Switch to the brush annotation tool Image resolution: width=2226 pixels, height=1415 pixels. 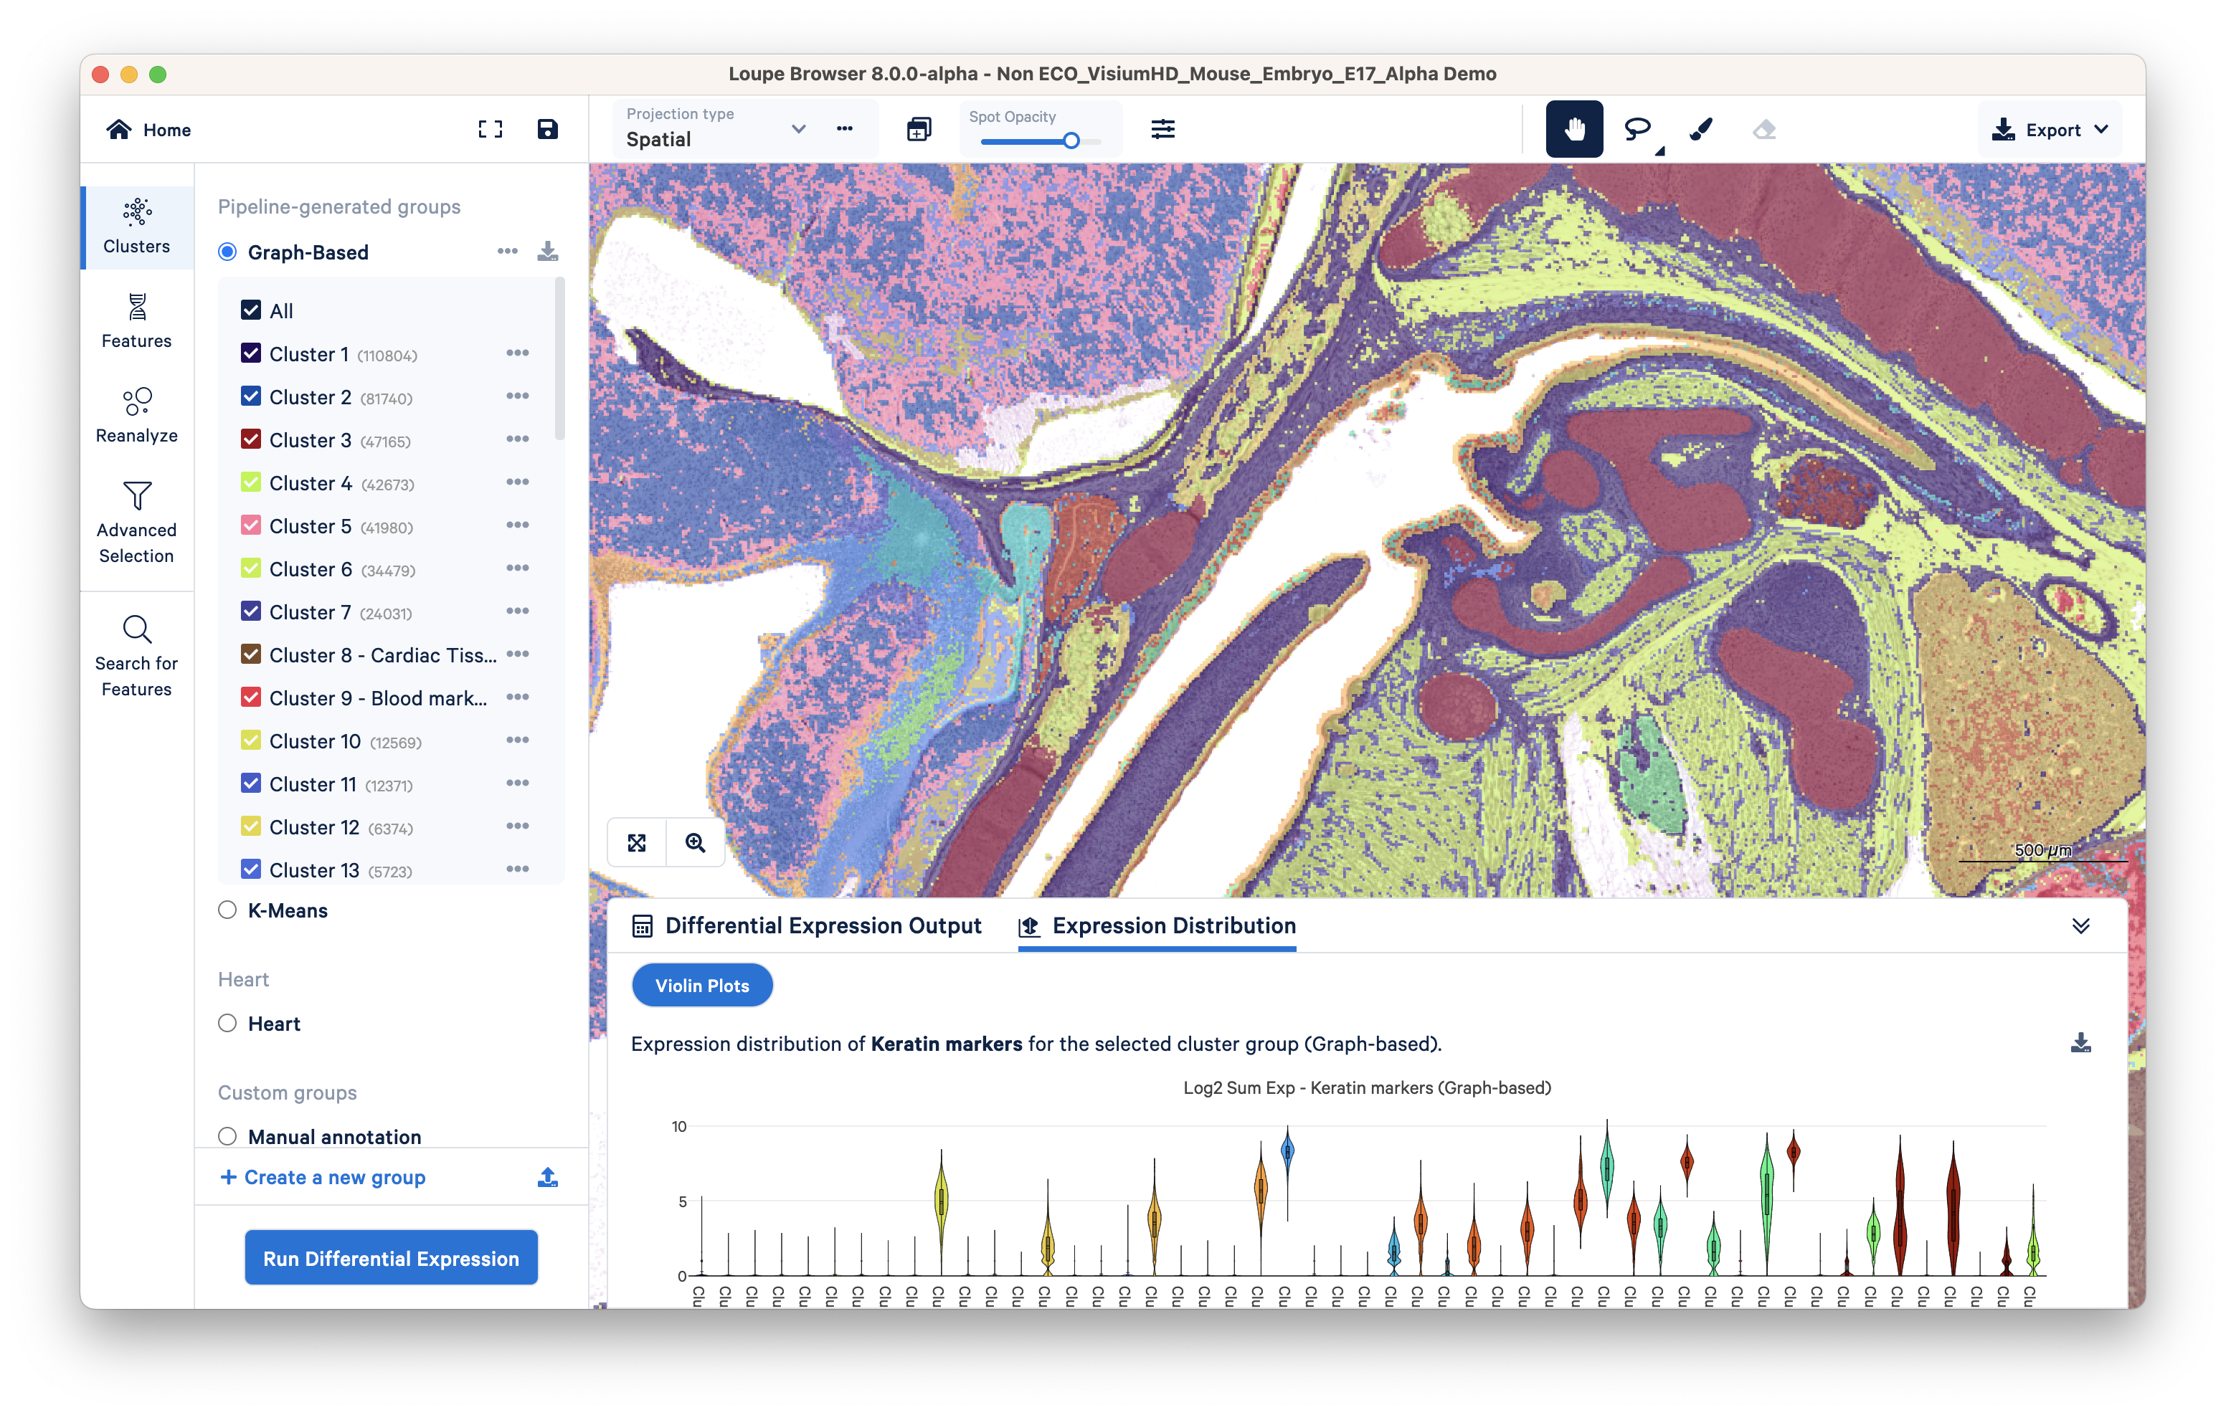click(x=1700, y=128)
